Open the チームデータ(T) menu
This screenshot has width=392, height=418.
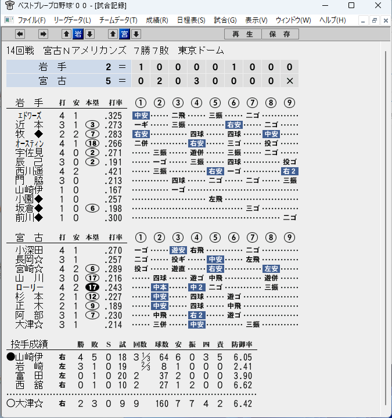pos(118,20)
